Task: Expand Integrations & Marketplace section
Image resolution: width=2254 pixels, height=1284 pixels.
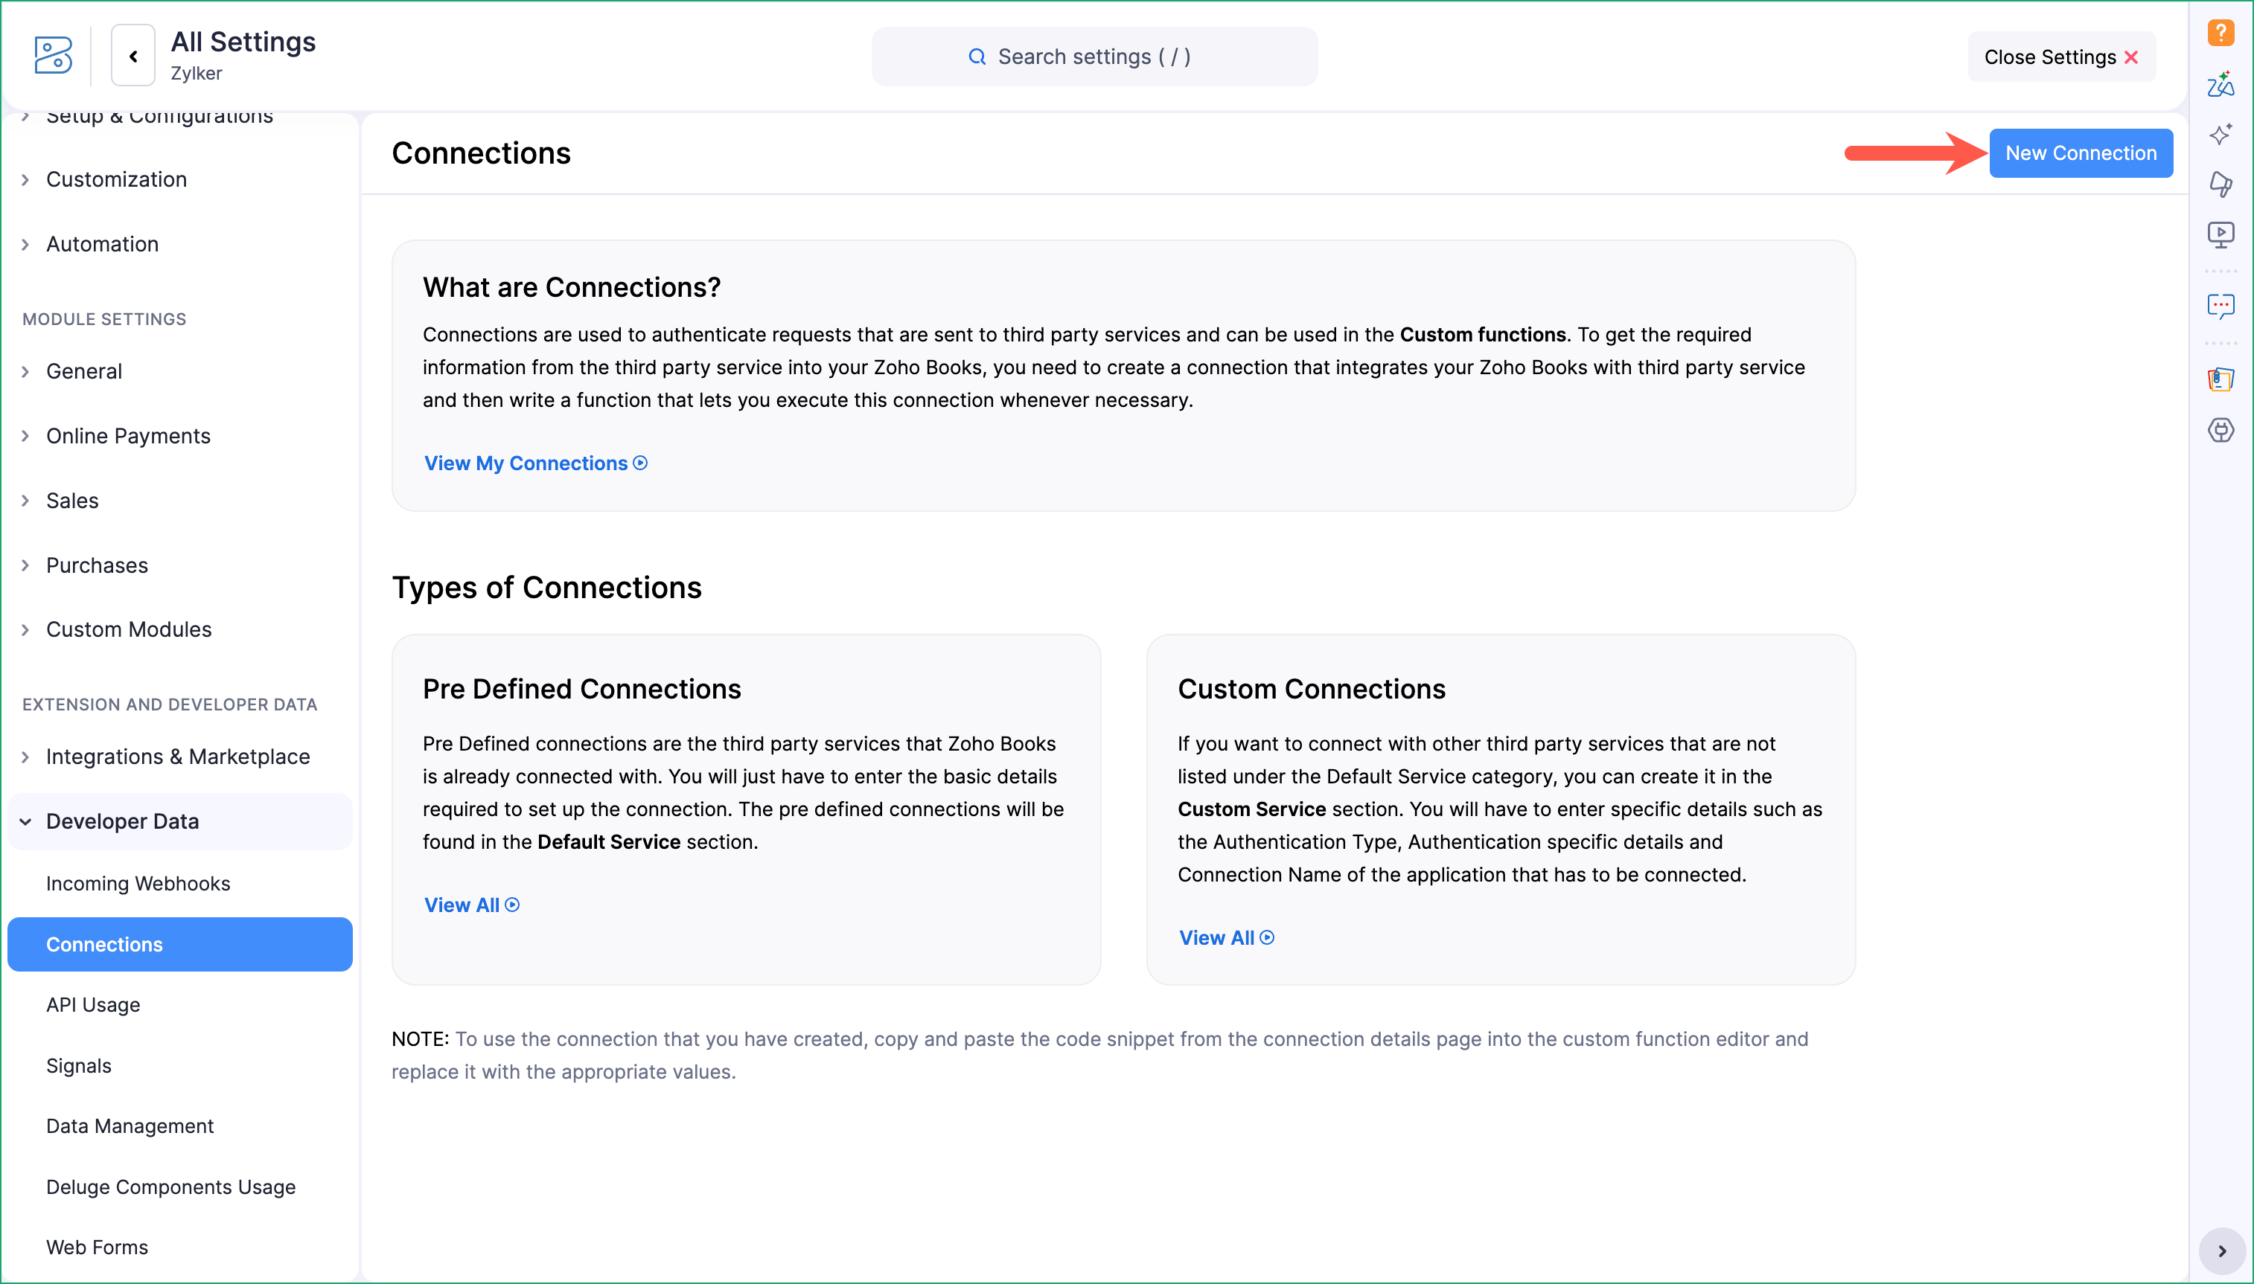Action: click(x=177, y=757)
